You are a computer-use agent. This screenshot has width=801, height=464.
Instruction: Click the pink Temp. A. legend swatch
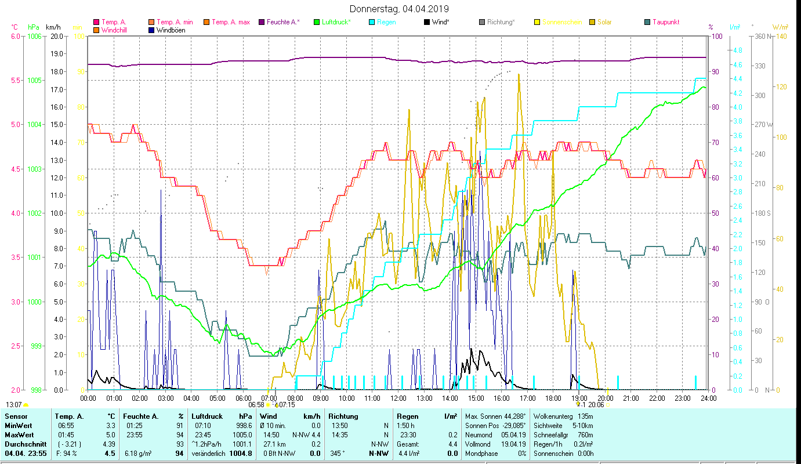(x=96, y=23)
